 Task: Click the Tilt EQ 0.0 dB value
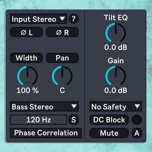tap(116, 47)
